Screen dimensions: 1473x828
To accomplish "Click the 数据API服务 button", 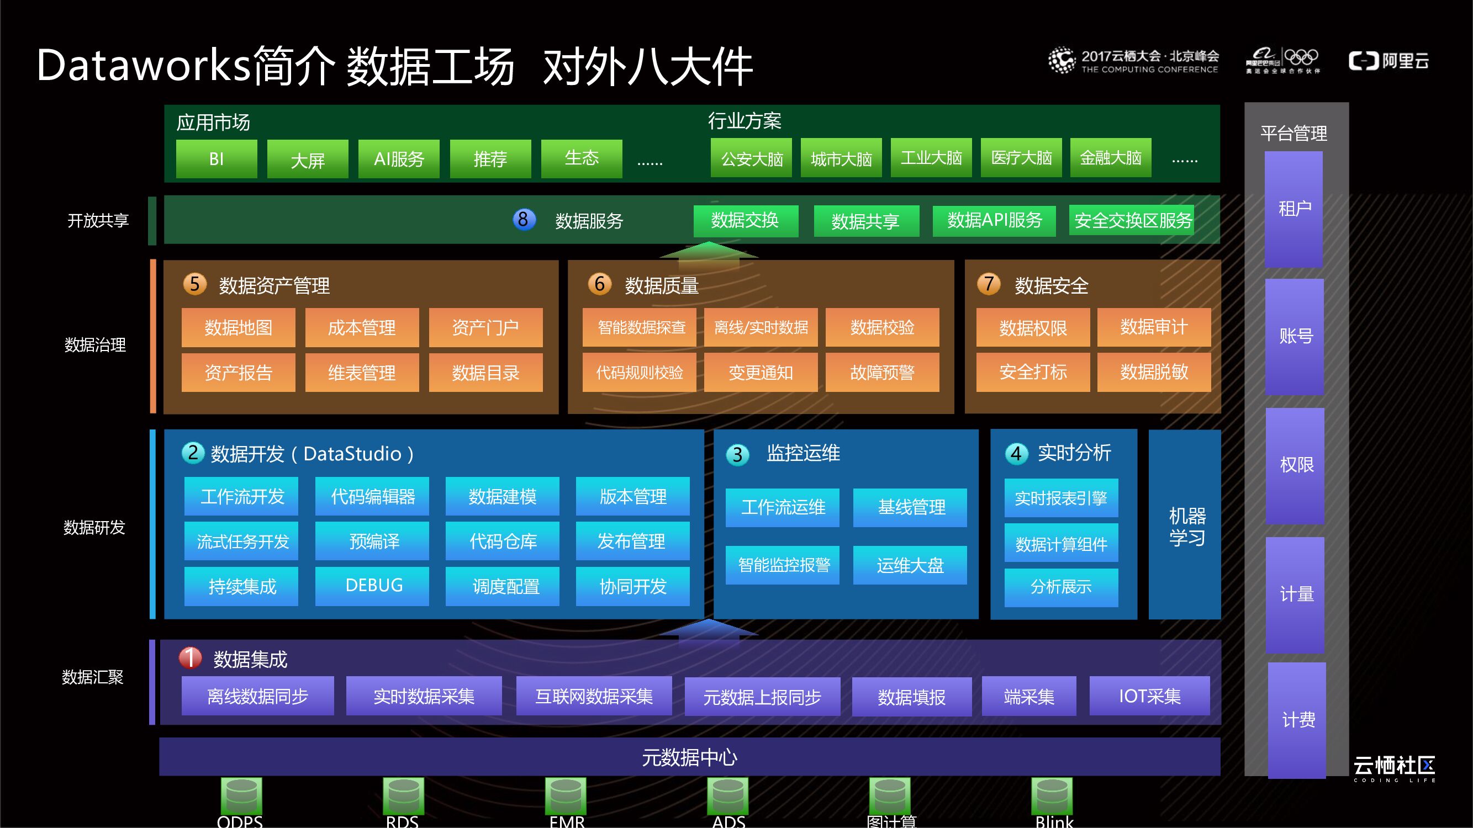I will [x=994, y=221].
